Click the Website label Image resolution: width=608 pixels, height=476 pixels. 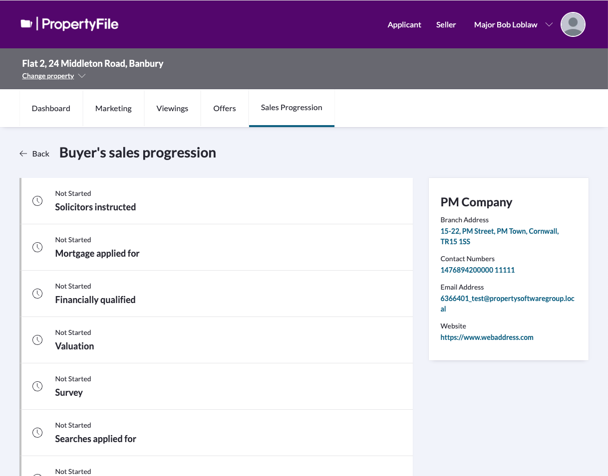coord(453,326)
